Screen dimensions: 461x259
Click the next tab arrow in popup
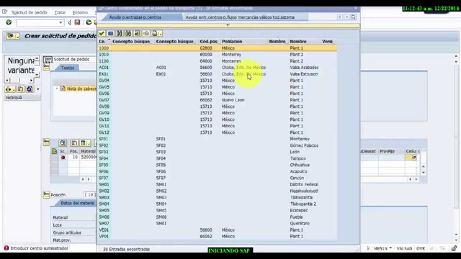(346, 17)
